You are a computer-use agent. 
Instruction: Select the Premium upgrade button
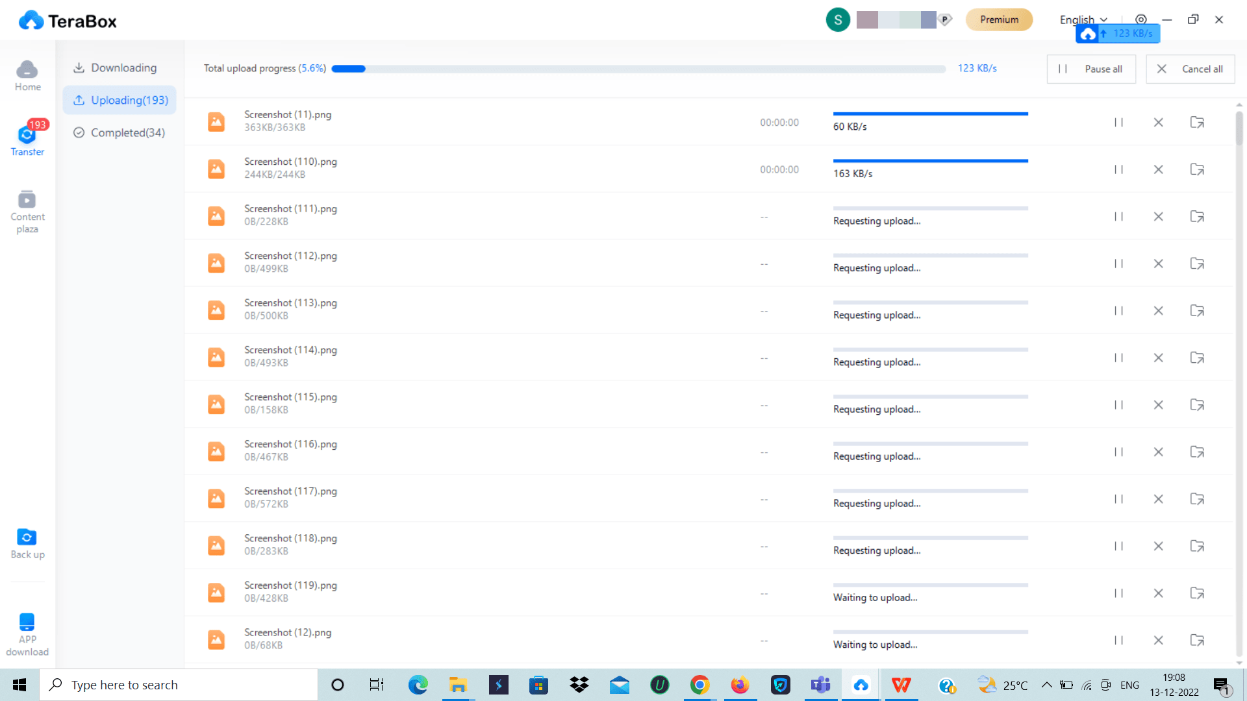(1000, 19)
